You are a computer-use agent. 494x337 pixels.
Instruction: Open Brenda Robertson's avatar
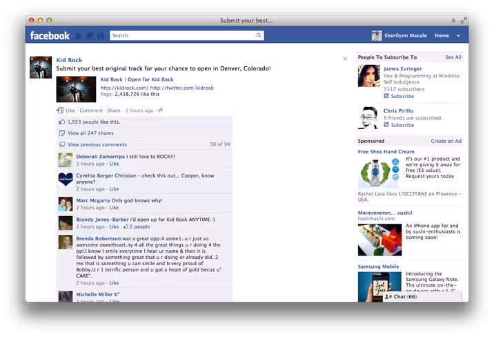click(x=66, y=242)
